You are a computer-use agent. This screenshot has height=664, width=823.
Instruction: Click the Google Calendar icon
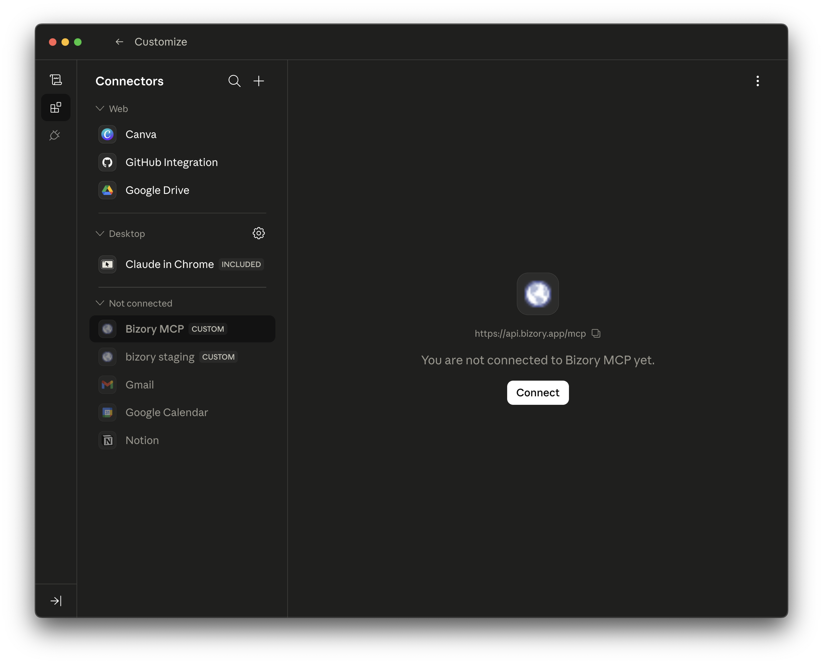pos(107,412)
